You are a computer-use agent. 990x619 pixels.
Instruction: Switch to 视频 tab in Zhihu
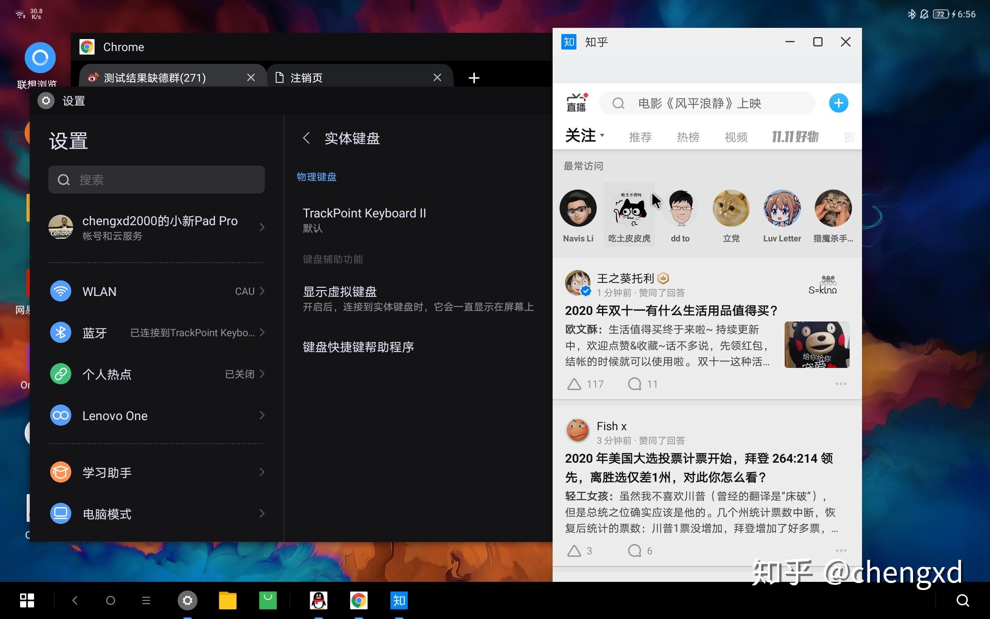click(736, 137)
